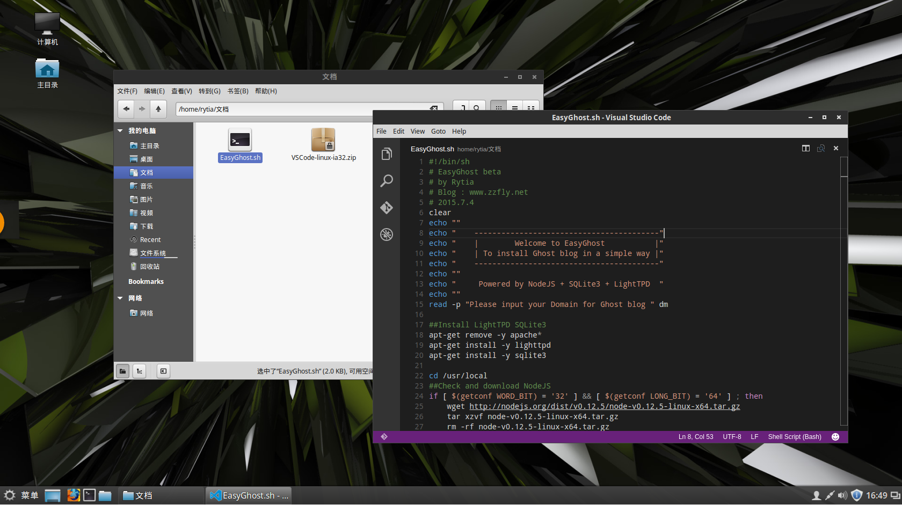Change Shell Script (Bash) language mode
Screen dimensions: 902x505
tap(795, 437)
